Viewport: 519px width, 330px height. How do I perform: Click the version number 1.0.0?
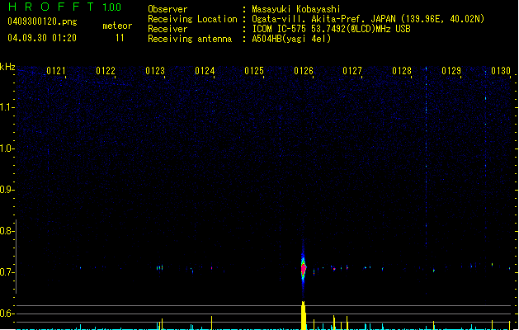point(112,7)
